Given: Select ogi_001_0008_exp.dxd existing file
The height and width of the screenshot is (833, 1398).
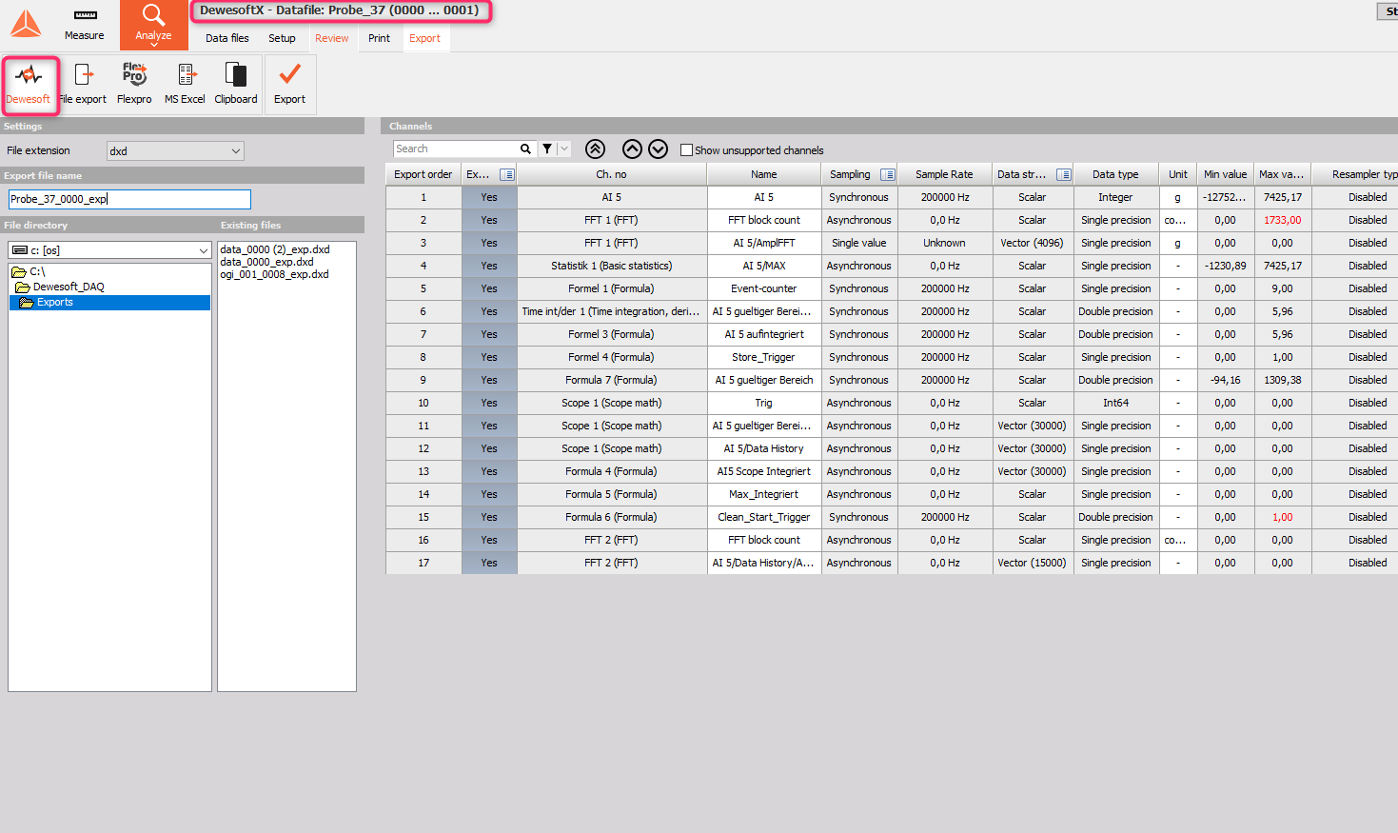Looking at the screenshot, I should 274,274.
